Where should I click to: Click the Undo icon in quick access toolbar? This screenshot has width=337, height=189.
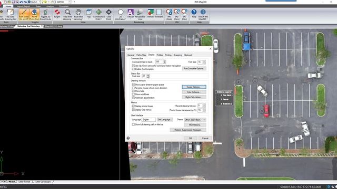[21, 2]
